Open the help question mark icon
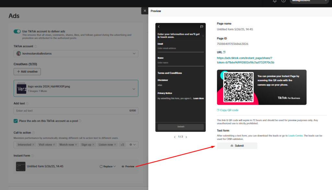The width and height of the screenshot is (332, 190). point(284,1)
